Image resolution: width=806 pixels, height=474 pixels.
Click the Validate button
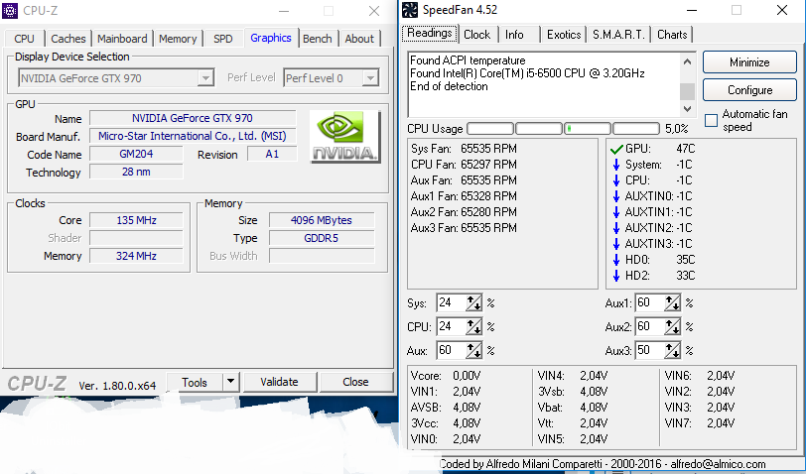click(x=279, y=382)
